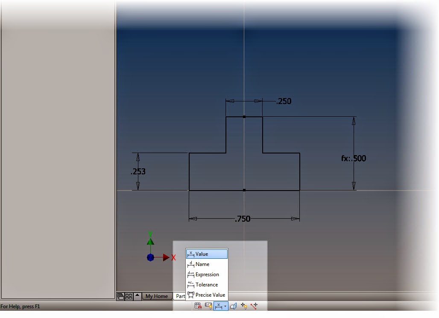Click the green Y axis arrow of the triad
Screen dimensions: 439x318
coord(150,242)
